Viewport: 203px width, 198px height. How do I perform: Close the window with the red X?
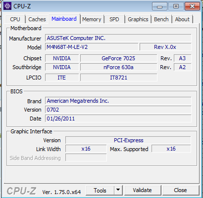pos(192,6)
